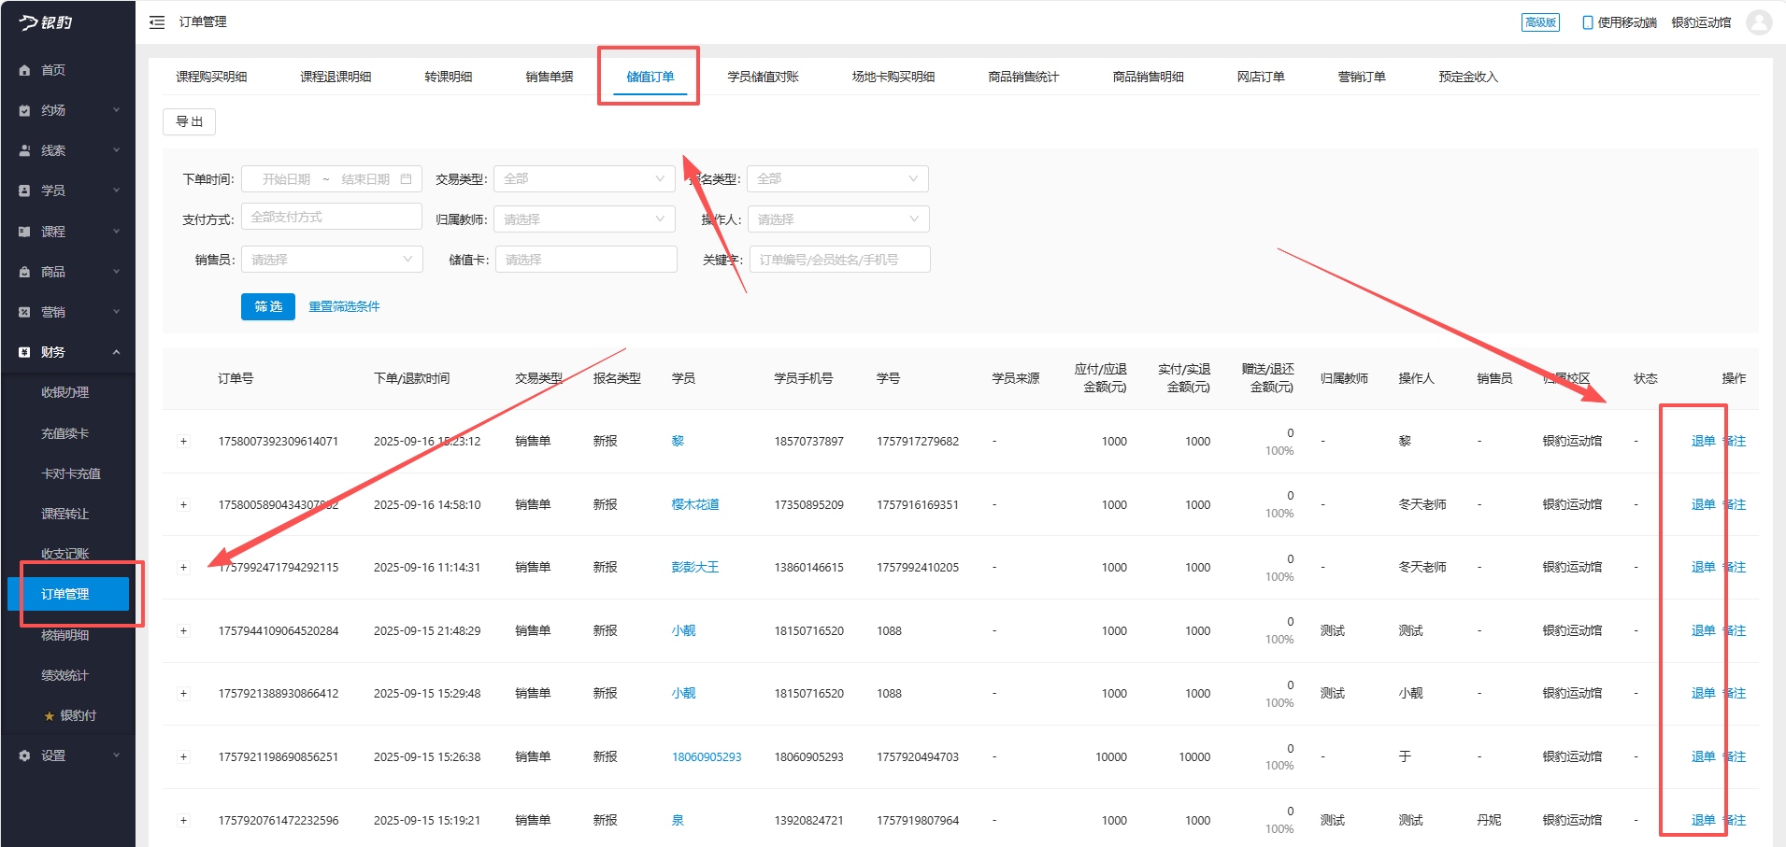Open the 销售员 selection dropdown
1786x847 pixels.
331,259
